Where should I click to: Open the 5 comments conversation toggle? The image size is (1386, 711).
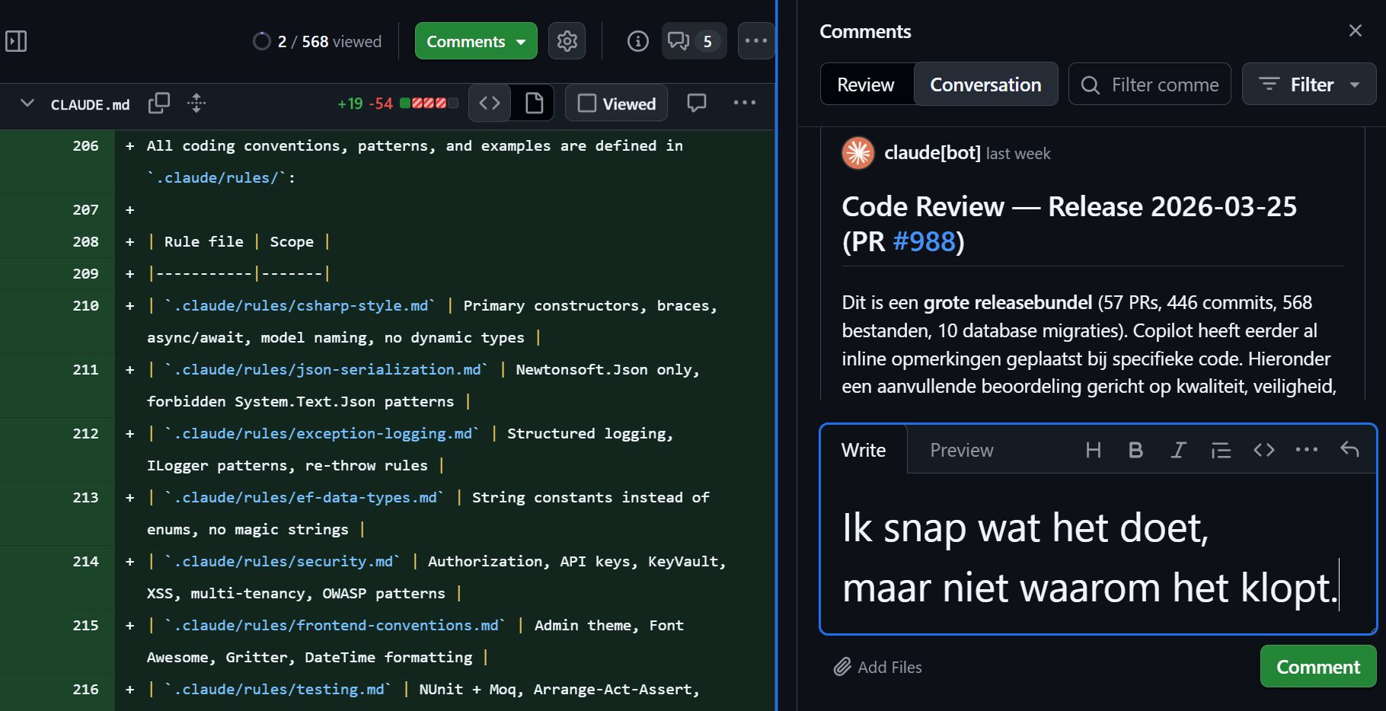click(x=693, y=41)
